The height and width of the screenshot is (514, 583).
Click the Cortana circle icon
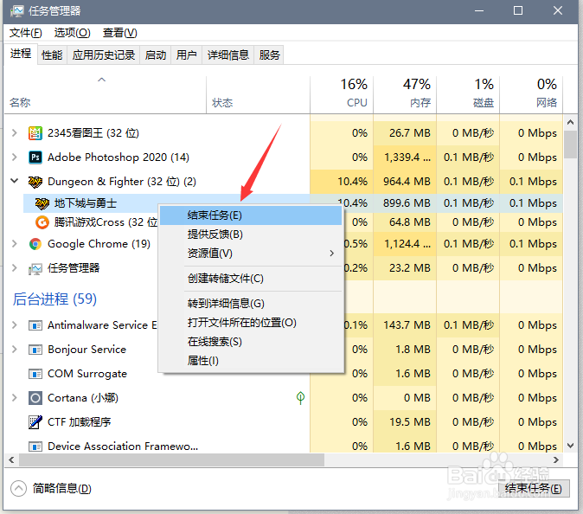coord(35,398)
